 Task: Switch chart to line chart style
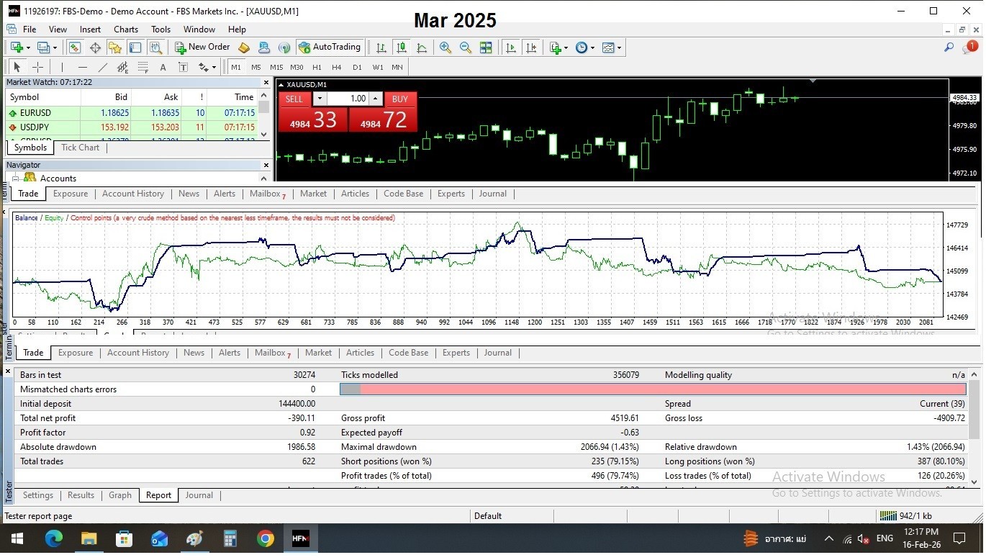(422, 48)
